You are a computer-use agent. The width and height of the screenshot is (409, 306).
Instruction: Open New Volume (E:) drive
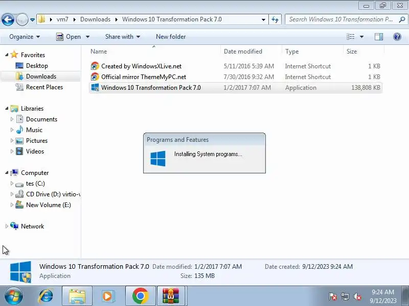[48, 205]
